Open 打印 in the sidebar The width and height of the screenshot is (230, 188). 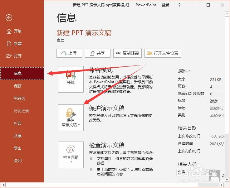coord(18,123)
